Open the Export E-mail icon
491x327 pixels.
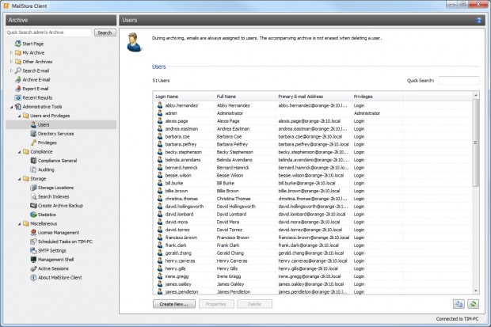[x=18, y=89]
